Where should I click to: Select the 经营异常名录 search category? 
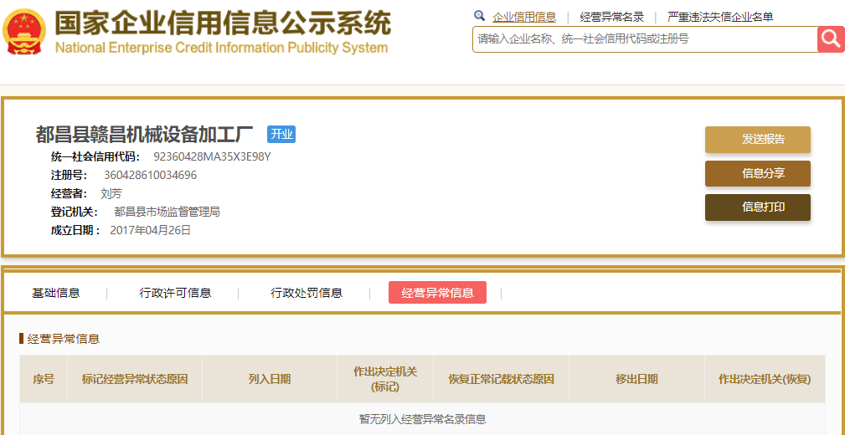coord(611,17)
